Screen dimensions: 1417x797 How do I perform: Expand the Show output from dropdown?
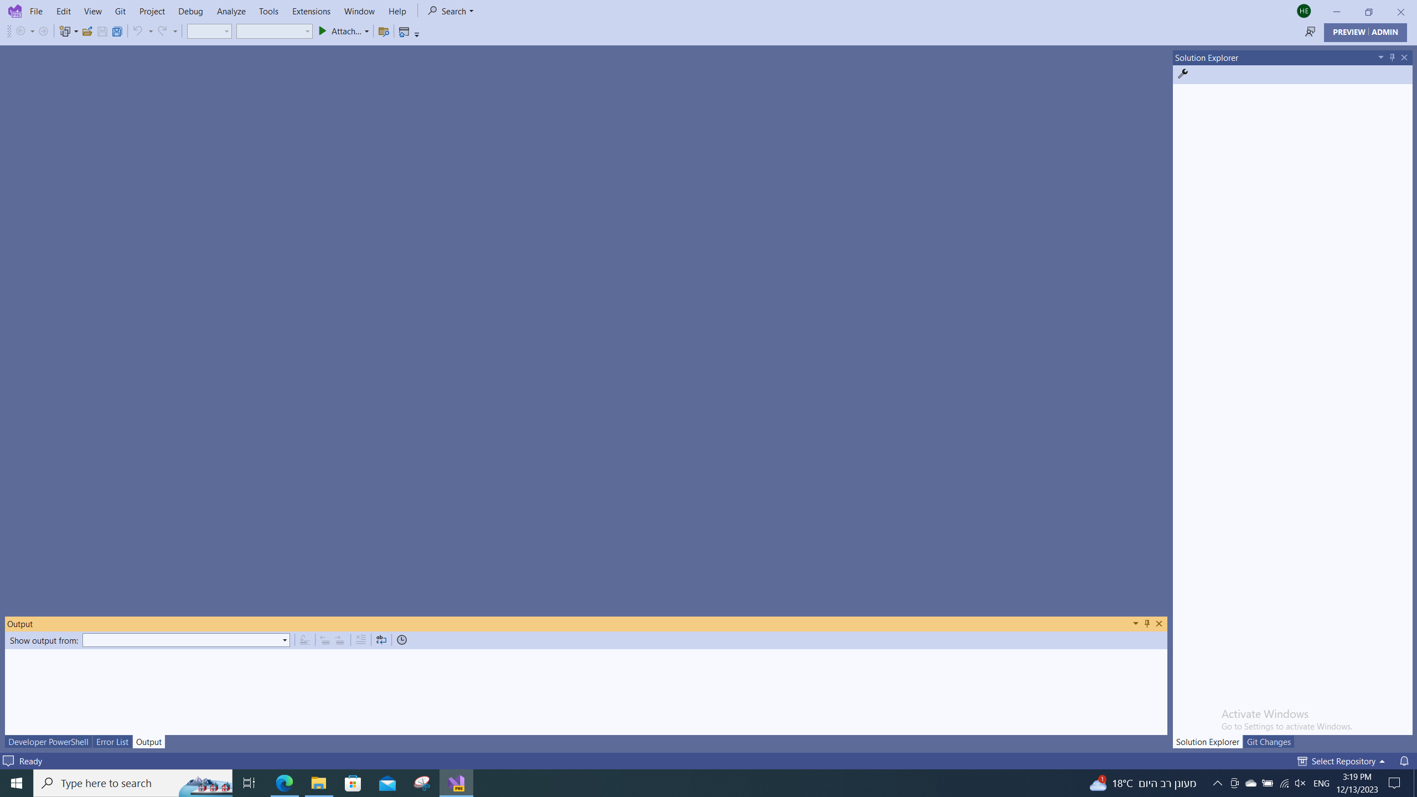coord(285,640)
